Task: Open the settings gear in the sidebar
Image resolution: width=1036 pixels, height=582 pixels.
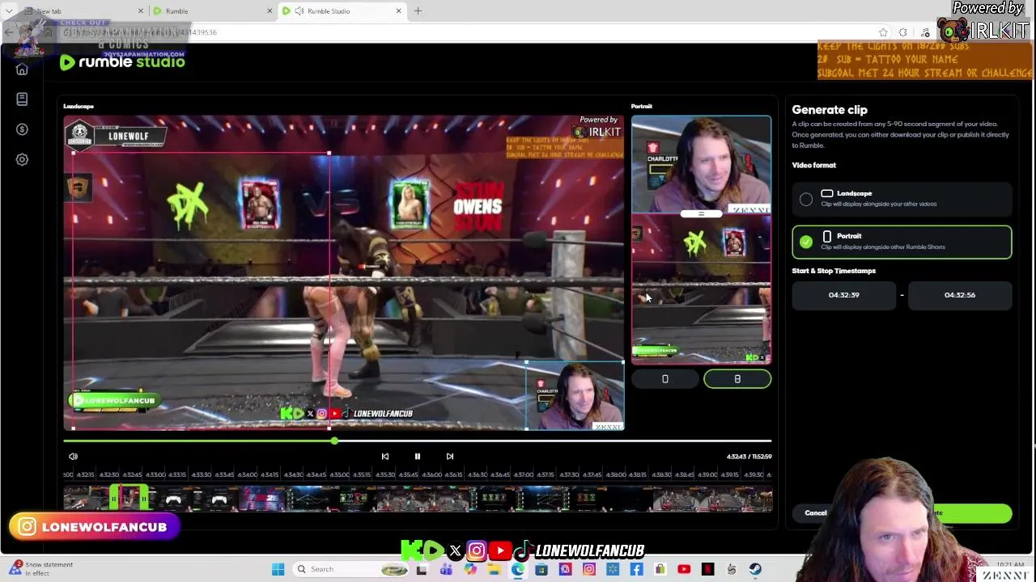Action: click(22, 159)
